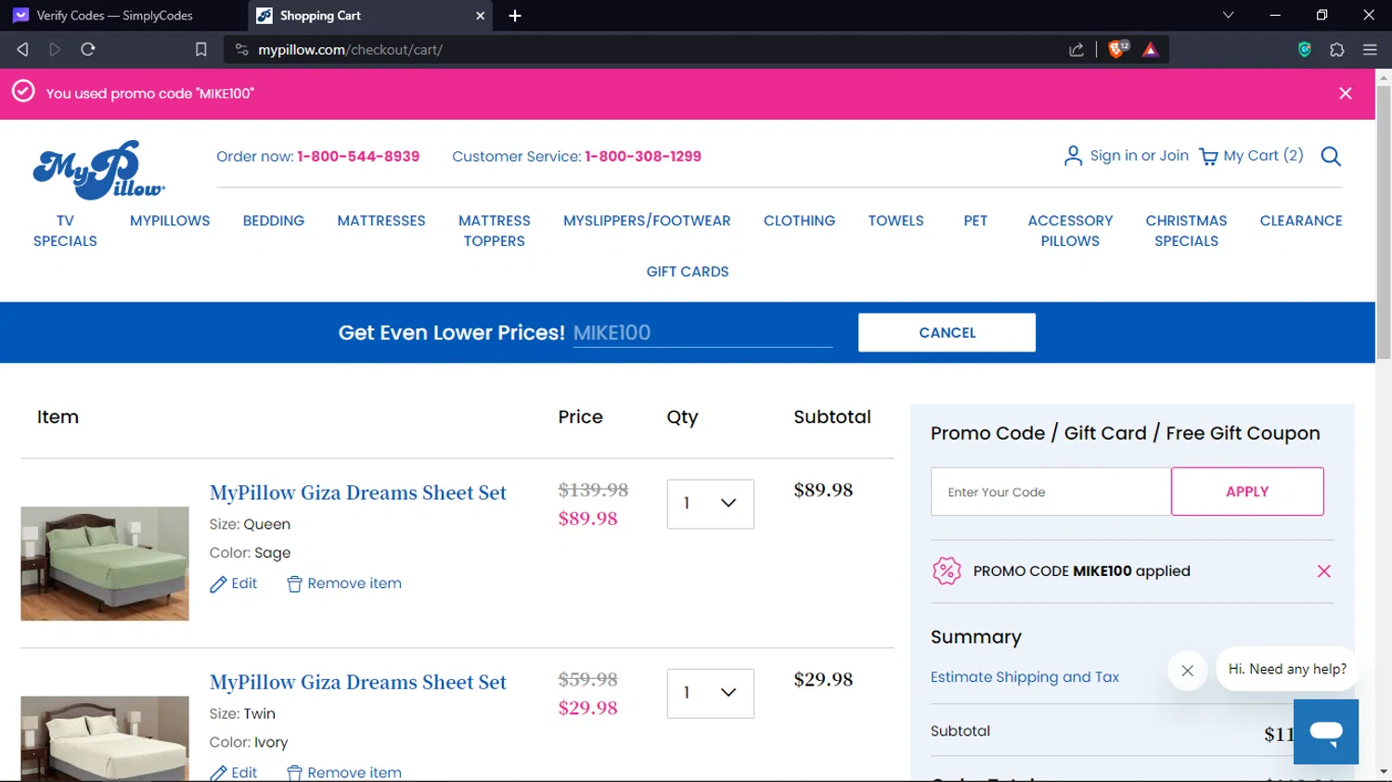The width and height of the screenshot is (1392, 782).
Task: Click the Sage sheet set thumbnail
Action: point(105,563)
